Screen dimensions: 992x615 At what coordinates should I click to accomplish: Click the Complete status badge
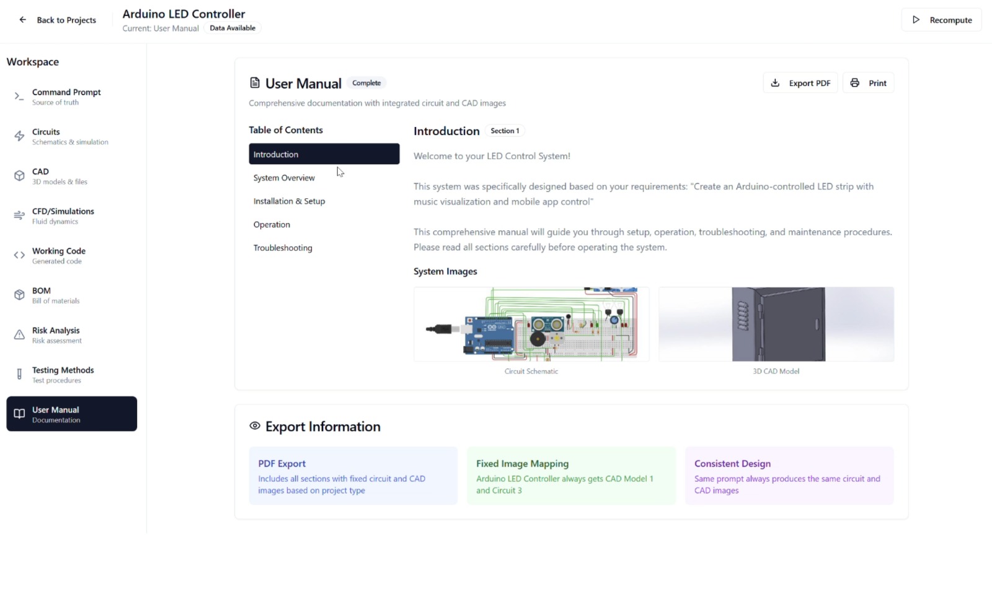[x=366, y=83]
